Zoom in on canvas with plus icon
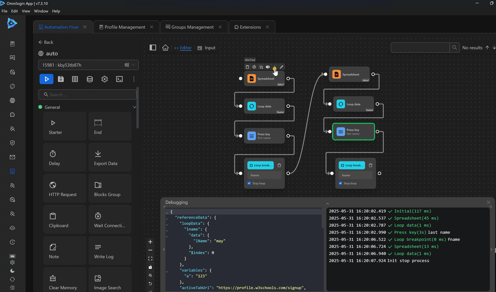 click(150, 242)
